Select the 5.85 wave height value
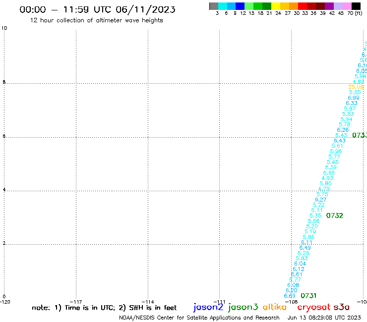 (x=308, y=237)
